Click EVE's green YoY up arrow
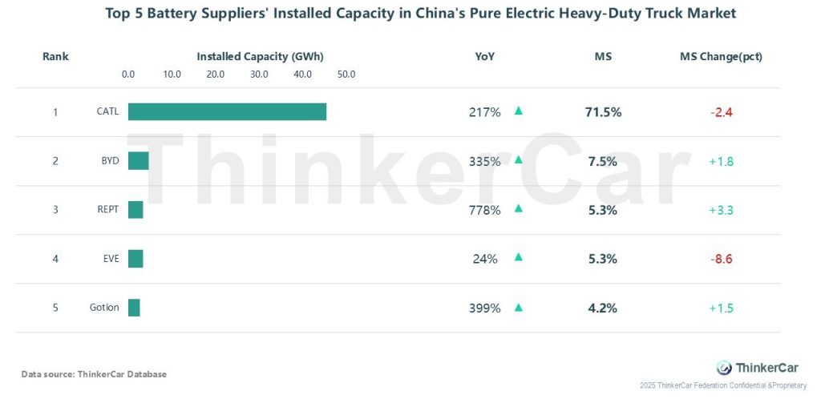This screenshot has height=399, width=821. [519, 258]
